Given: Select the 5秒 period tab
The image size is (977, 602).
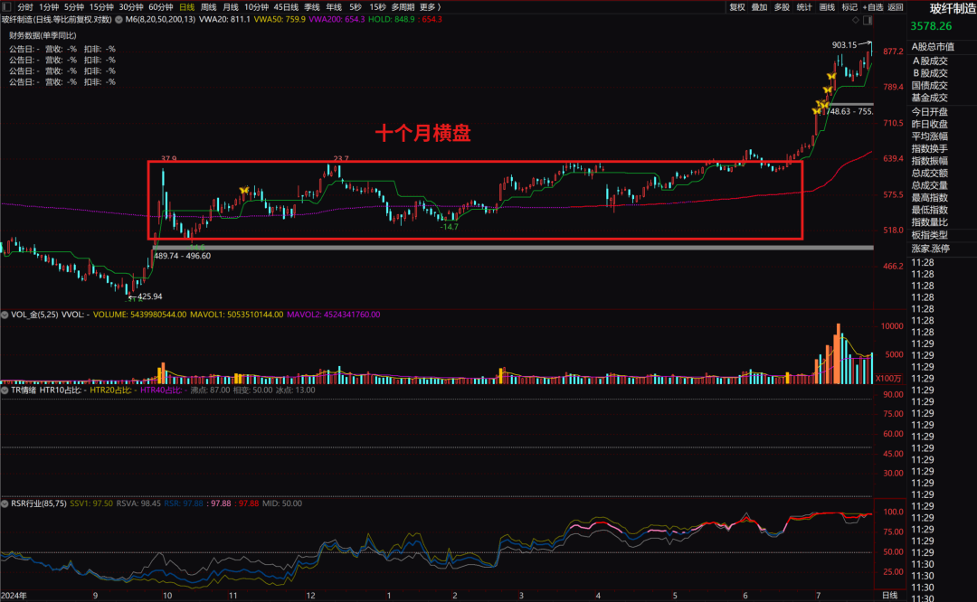Looking at the screenshot, I should pos(356,7).
